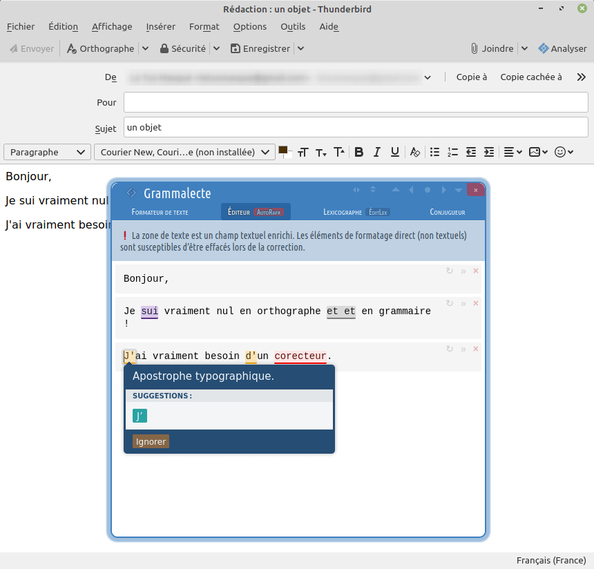Open the Aide menu
Screen dimensions: 594x569
[x=329, y=26]
